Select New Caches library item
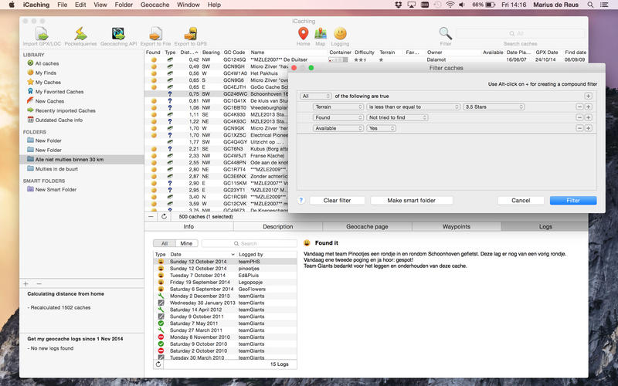 tap(49, 101)
